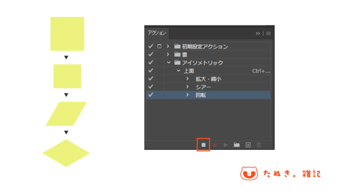
Task: Click the yellow diamond shape
Action: [66, 153]
